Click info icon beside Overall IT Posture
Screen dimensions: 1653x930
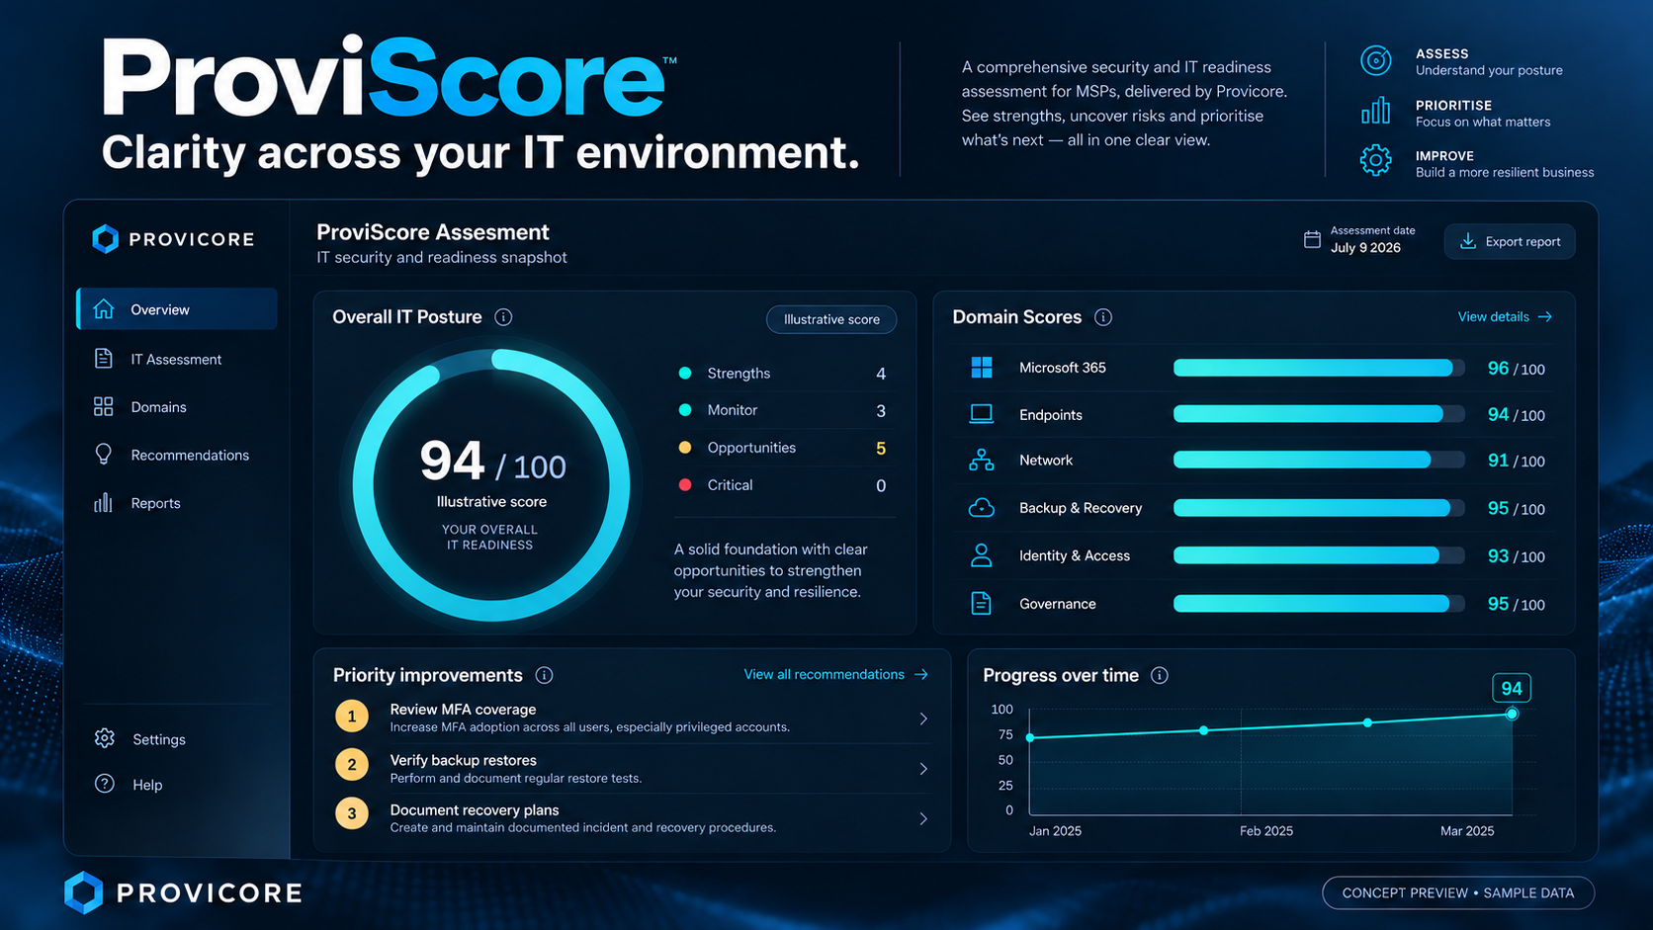click(503, 317)
